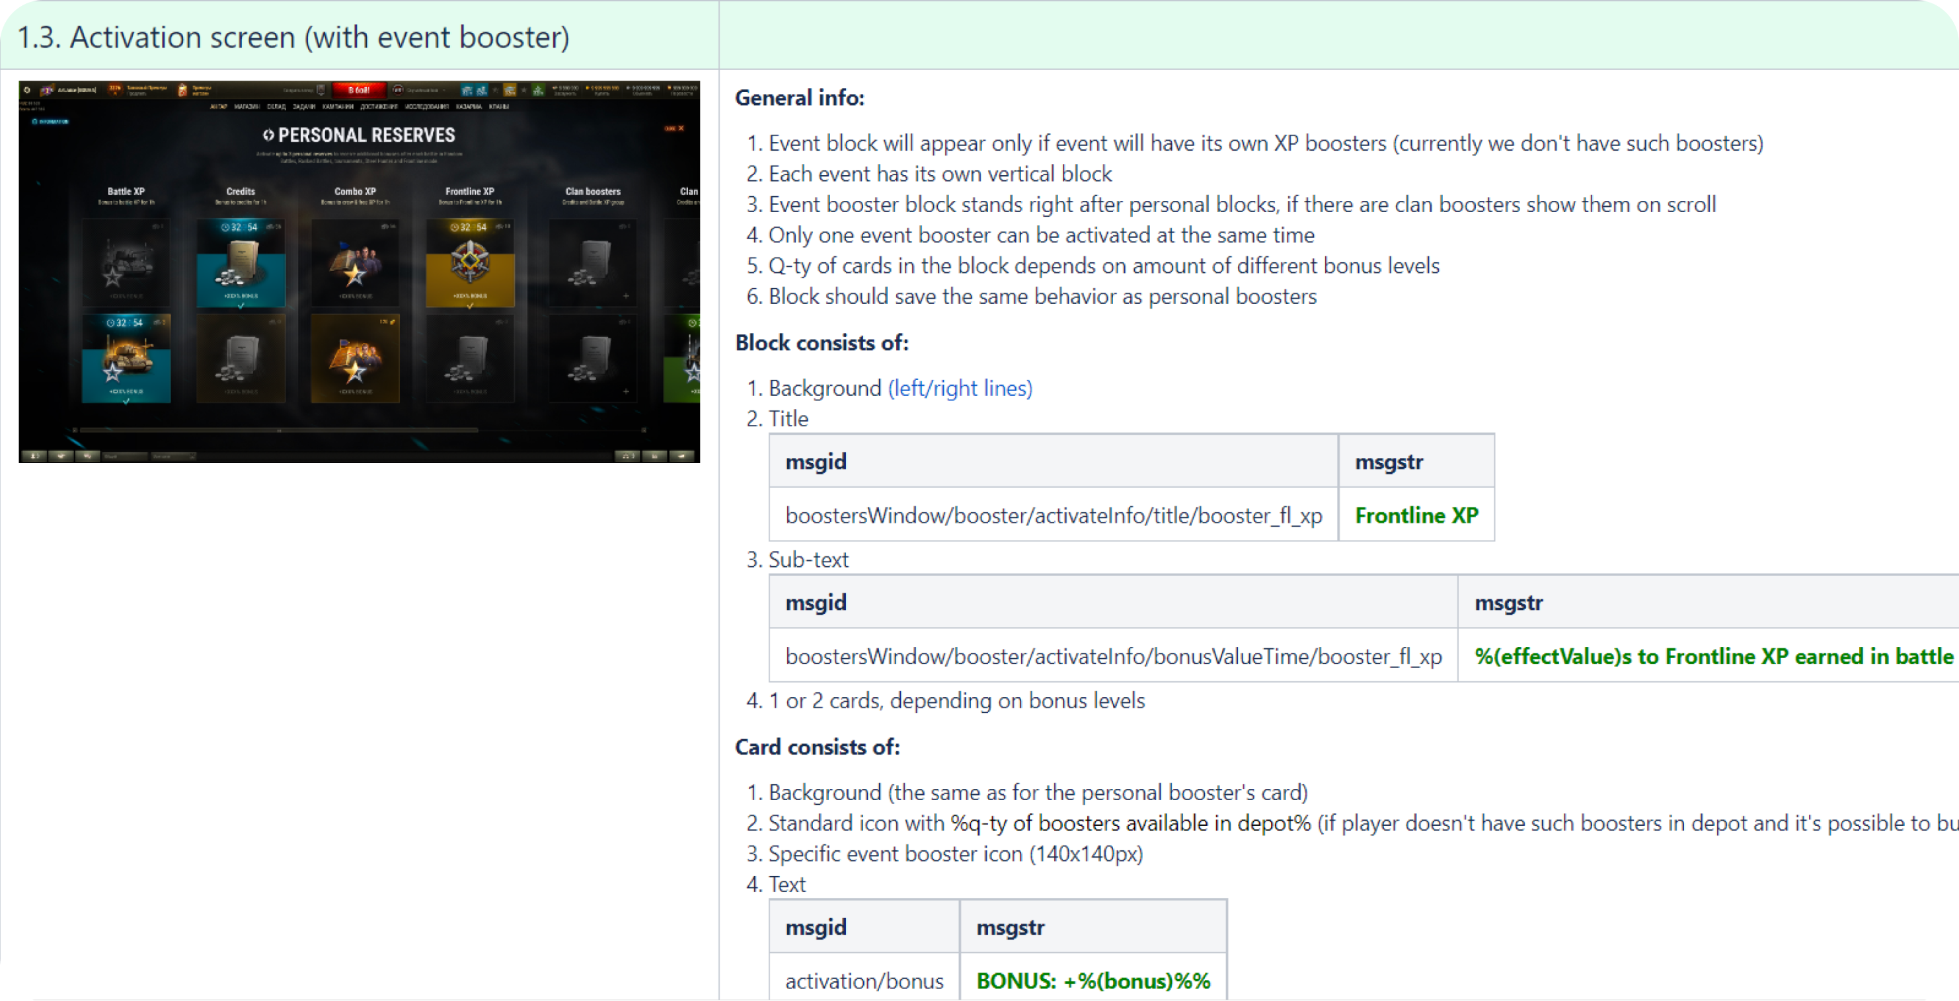Select the non-golden Combo XP crew card

(x=355, y=263)
